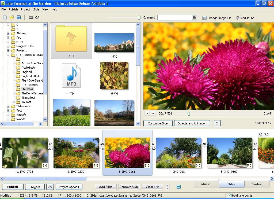Click the fullscreen slide list icon
The image size is (274, 199).
click(x=178, y=187)
